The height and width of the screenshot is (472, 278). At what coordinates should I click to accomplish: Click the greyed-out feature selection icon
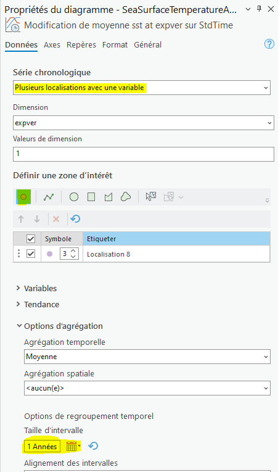coord(169,197)
